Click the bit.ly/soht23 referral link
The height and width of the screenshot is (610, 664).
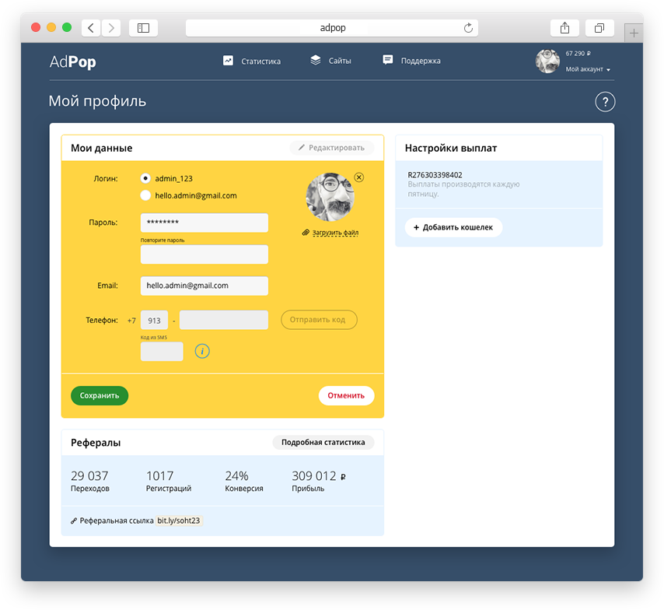point(178,521)
